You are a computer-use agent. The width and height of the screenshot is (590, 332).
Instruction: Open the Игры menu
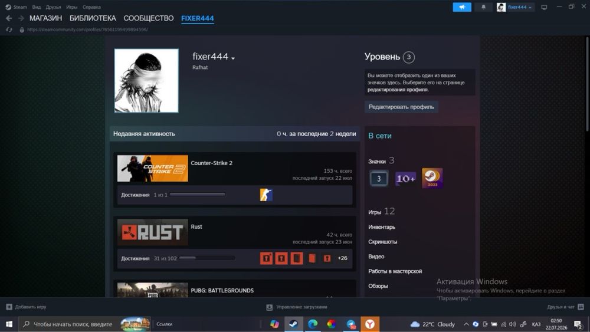click(71, 7)
